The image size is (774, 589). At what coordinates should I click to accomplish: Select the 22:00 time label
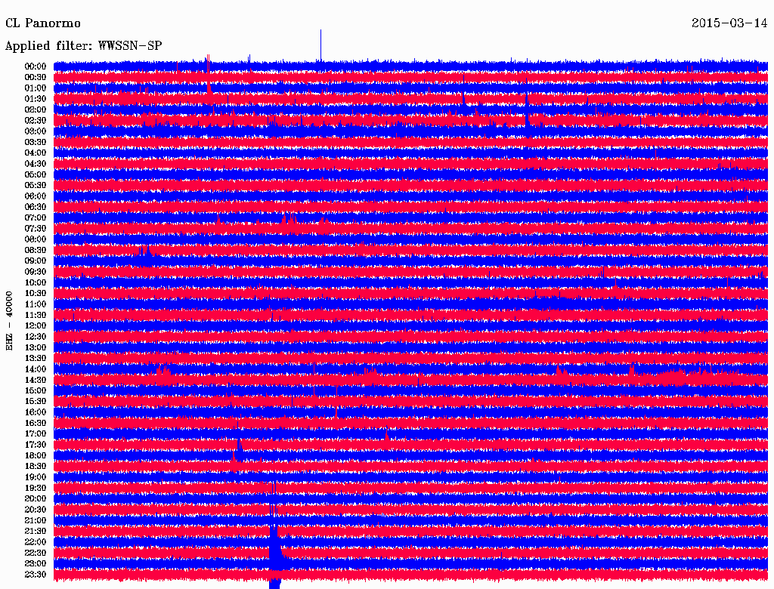[36, 542]
